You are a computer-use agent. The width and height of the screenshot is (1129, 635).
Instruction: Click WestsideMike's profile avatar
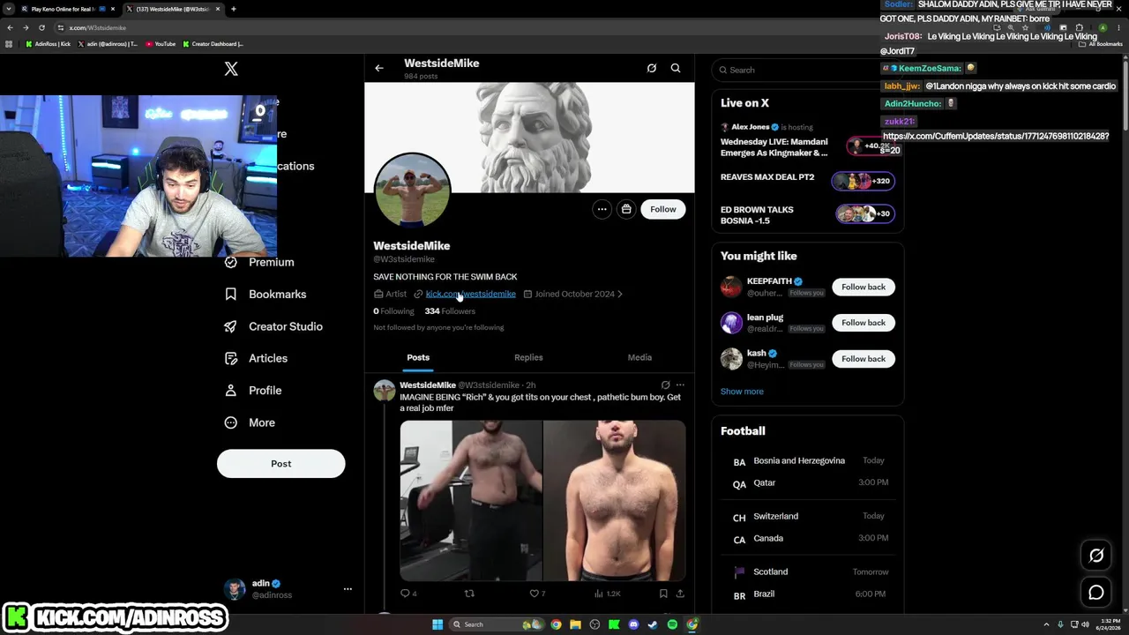tap(412, 190)
